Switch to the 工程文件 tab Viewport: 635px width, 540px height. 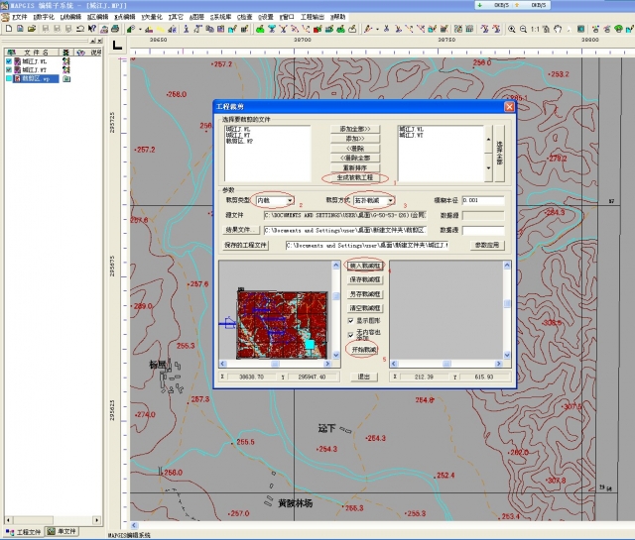tap(24, 532)
